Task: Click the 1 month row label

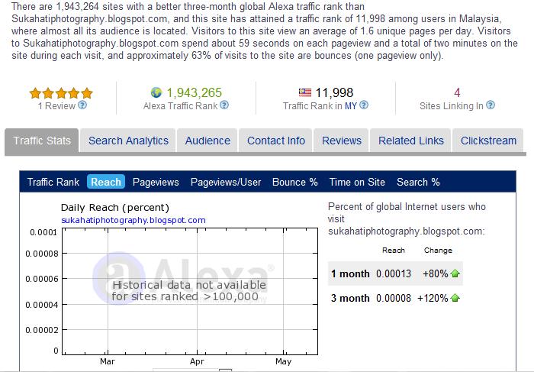Action: point(350,273)
